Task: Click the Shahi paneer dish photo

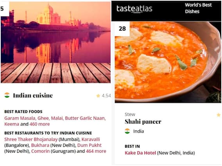Action: [x=168, y=62]
